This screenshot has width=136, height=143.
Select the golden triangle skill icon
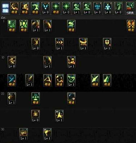click(x=47, y=80)
